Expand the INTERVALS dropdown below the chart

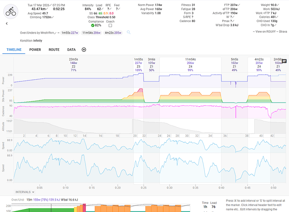pyautogui.click(x=24, y=192)
